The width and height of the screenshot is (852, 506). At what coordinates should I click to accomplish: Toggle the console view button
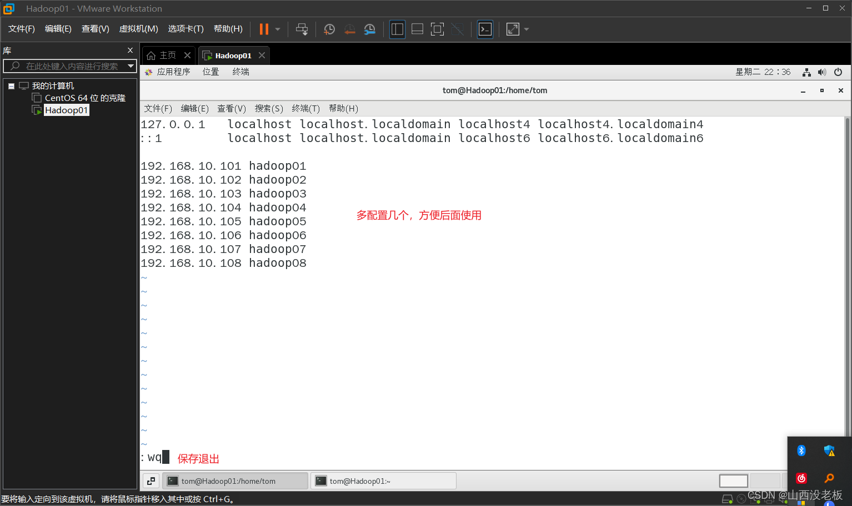pos(485,29)
